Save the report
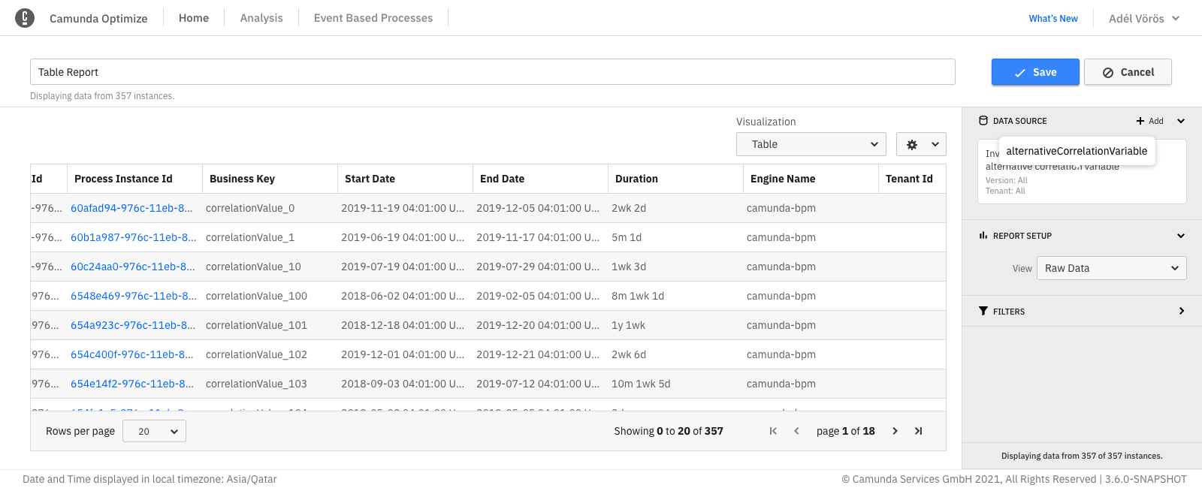 coord(1035,72)
